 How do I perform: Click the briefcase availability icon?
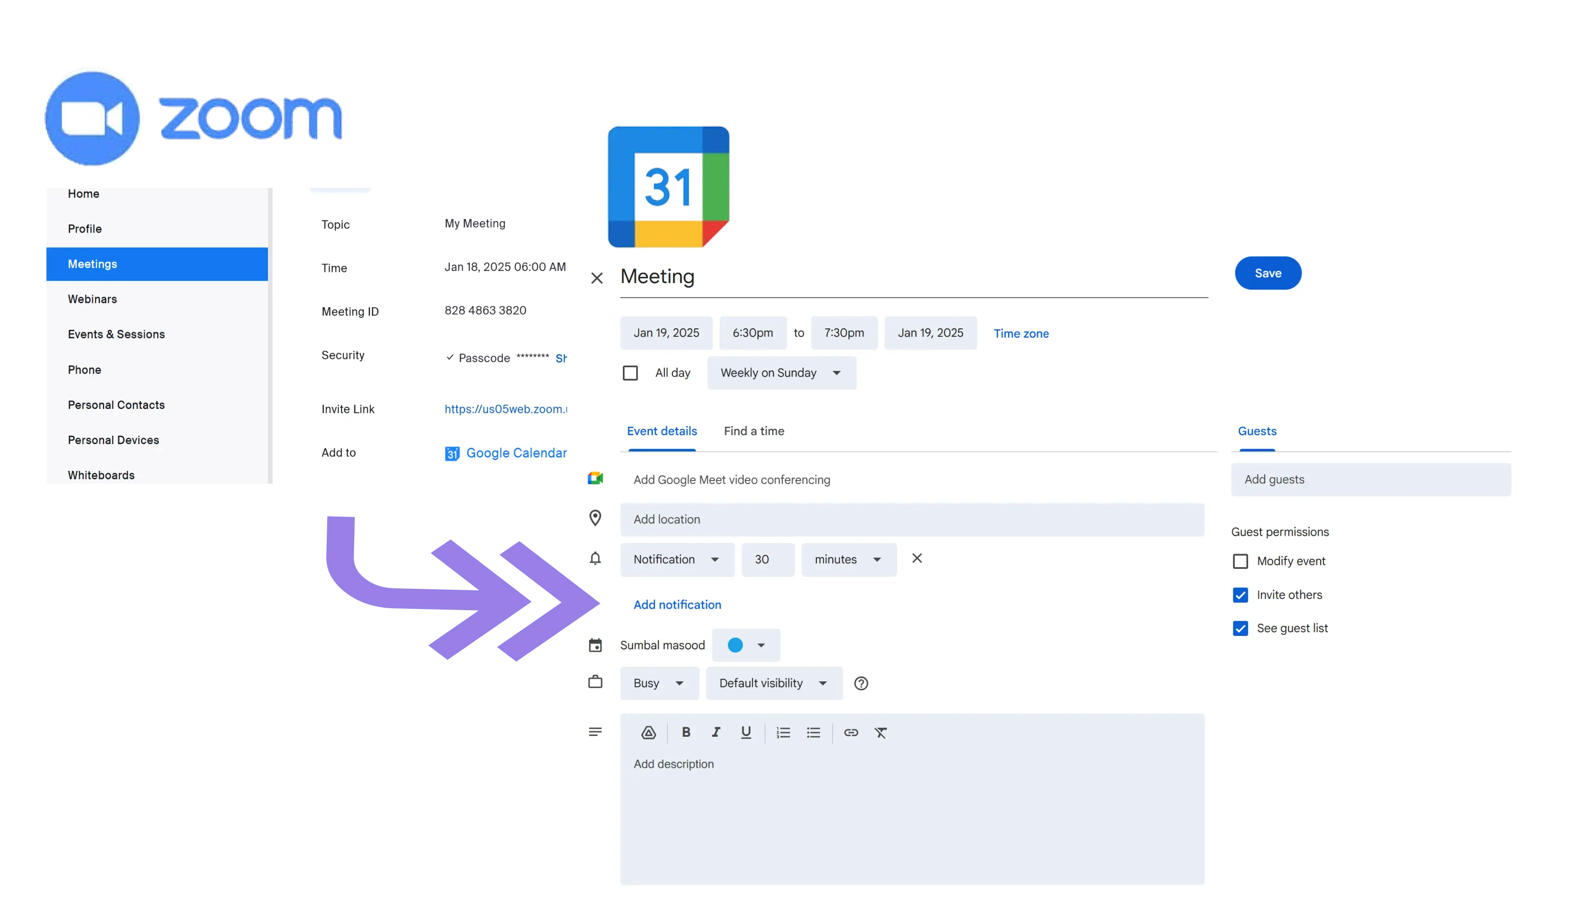tap(595, 681)
